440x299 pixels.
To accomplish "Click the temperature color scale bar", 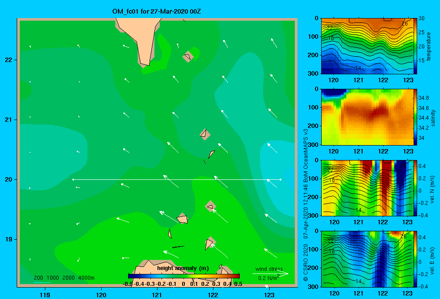I will (x=415, y=46).
